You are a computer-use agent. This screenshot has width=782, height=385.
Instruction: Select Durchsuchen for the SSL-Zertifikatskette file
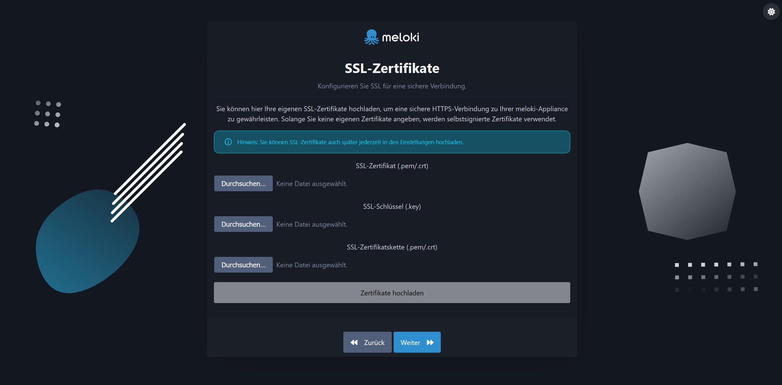243,265
